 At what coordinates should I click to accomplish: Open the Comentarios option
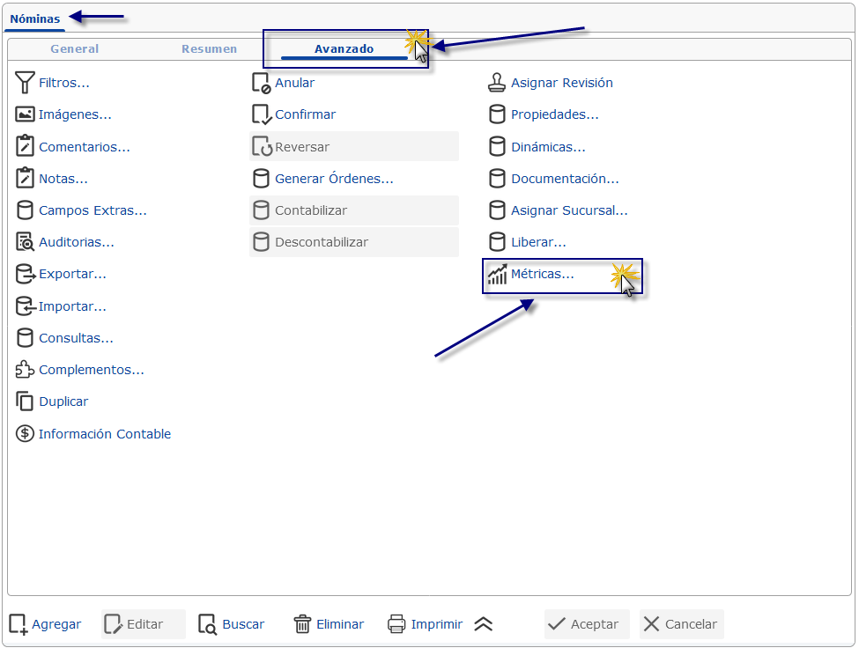point(85,147)
